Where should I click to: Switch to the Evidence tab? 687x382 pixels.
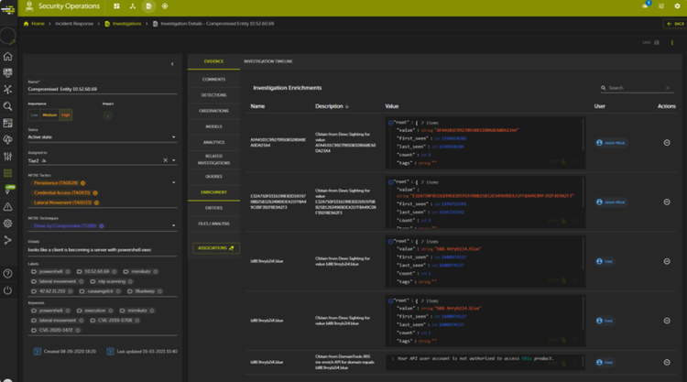click(213, 61)
